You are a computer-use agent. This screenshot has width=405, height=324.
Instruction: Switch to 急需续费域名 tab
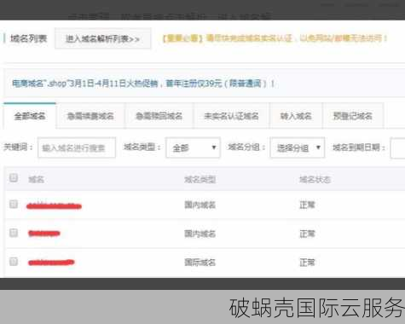90,116
